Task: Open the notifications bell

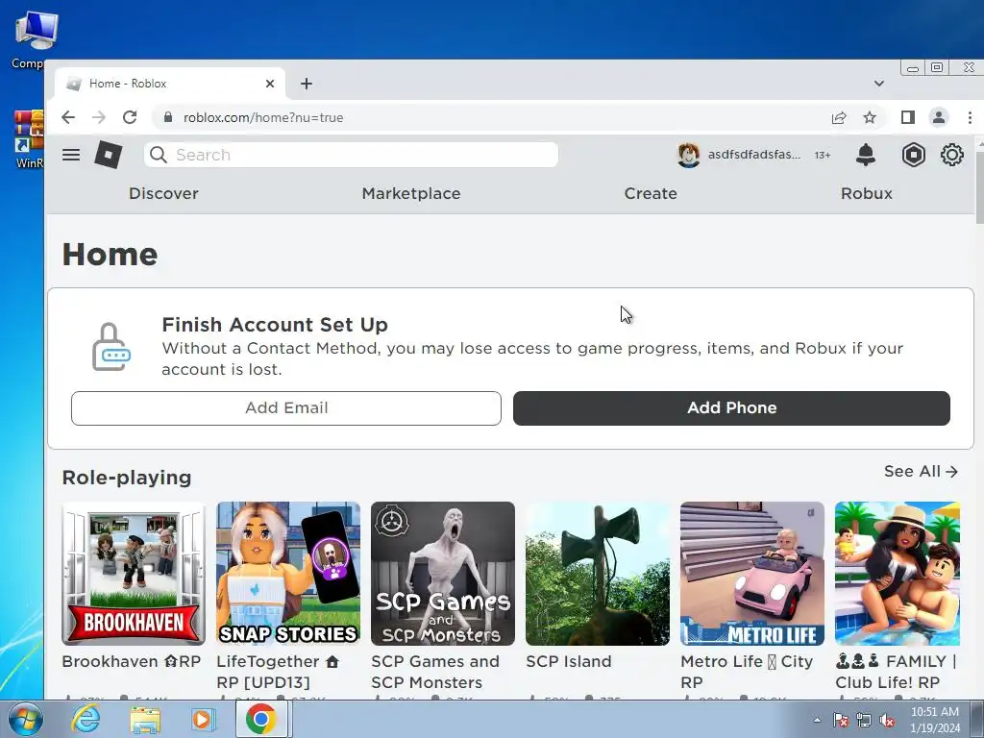Action: pos(866,155)
